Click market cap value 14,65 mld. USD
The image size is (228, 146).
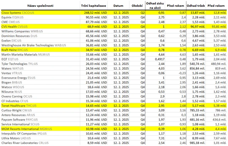96,106
